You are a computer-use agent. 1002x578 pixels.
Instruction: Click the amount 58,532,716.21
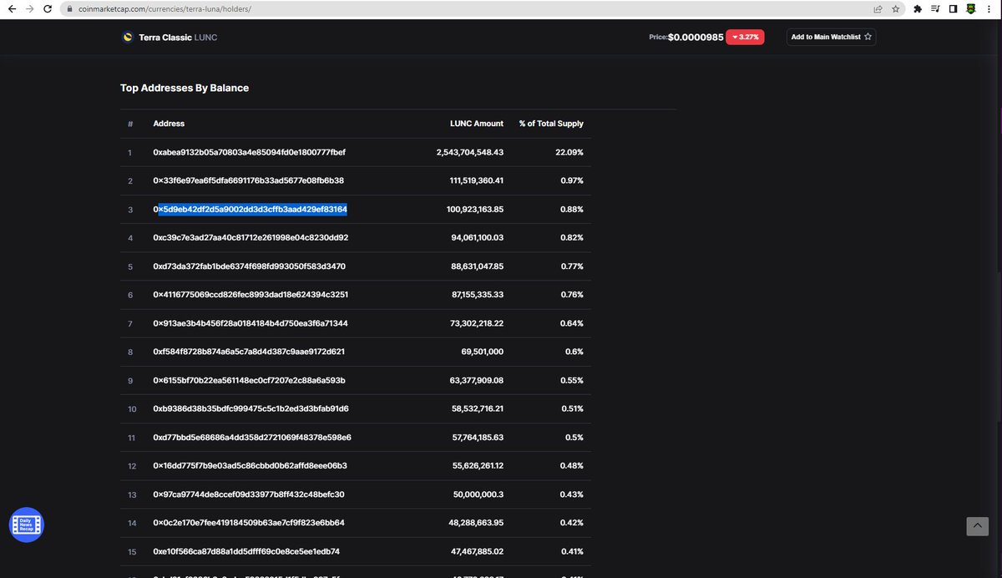click(x=478, y=408)
